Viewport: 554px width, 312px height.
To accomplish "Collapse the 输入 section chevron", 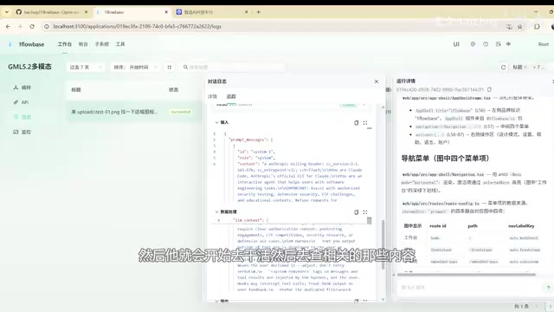I will pyautogui.click(x=216, y=123).
